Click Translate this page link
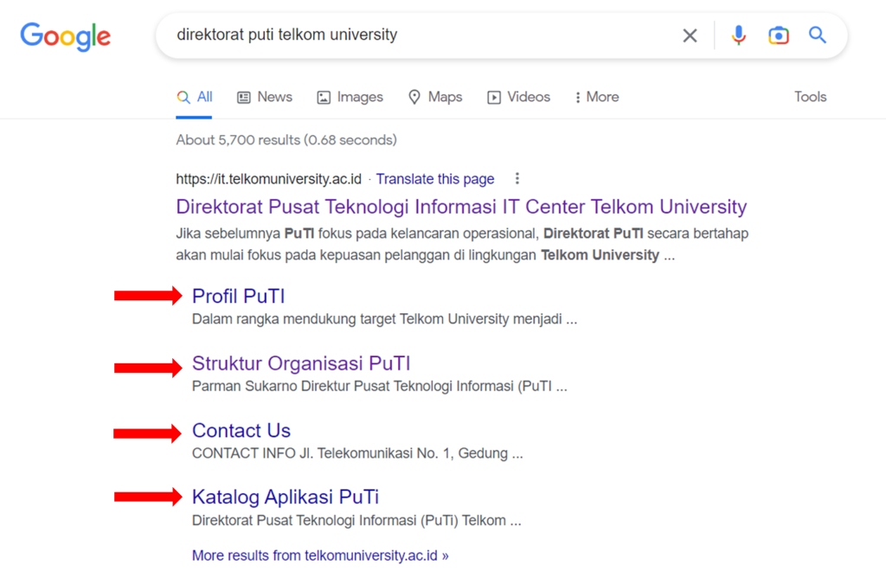 point(435,179)
